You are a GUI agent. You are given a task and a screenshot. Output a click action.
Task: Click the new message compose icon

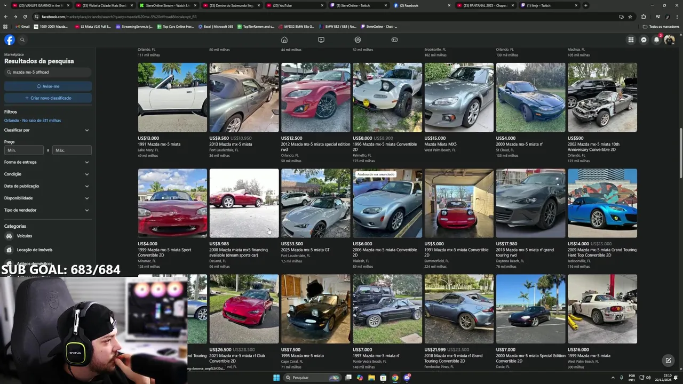click(x=668, y=361)
